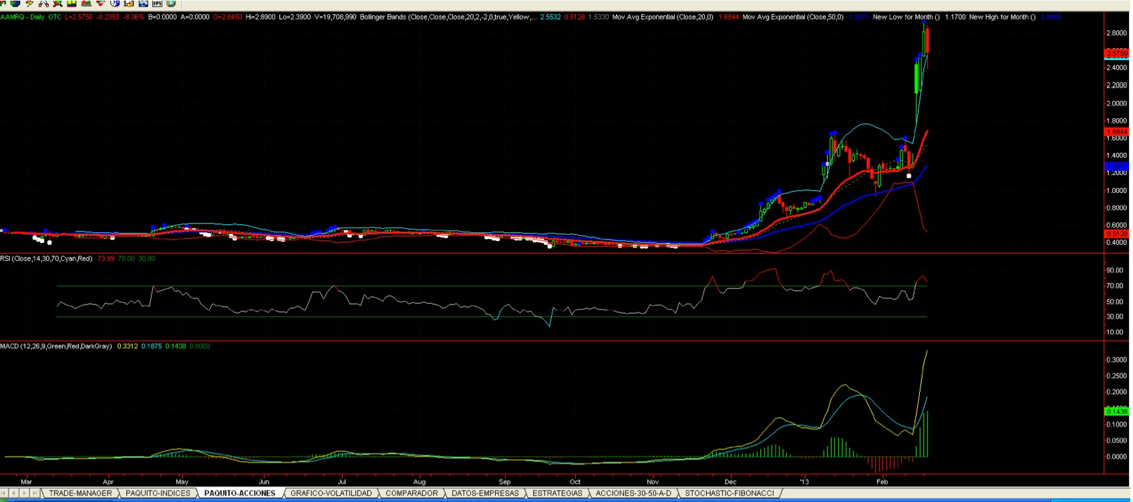Click the red 0.5128 lower band tag

point(1117,234)
